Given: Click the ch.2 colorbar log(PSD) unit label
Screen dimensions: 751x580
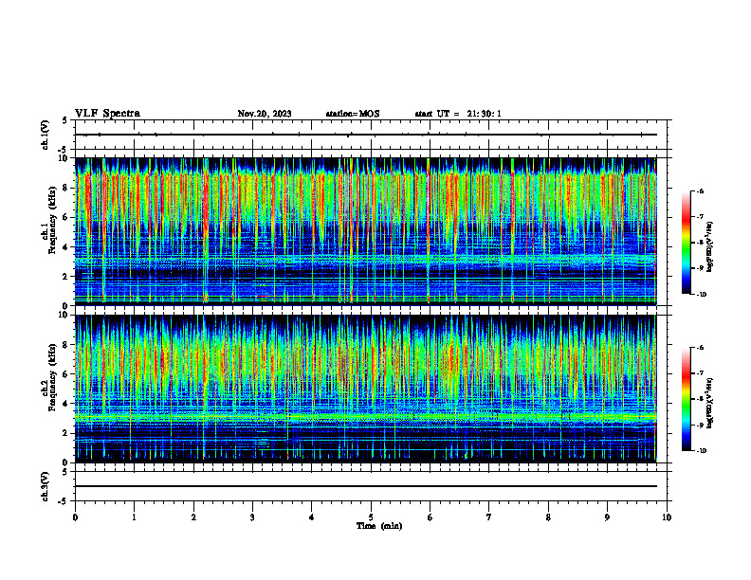Looking at the screenshot, I should (x=710, y=403).
